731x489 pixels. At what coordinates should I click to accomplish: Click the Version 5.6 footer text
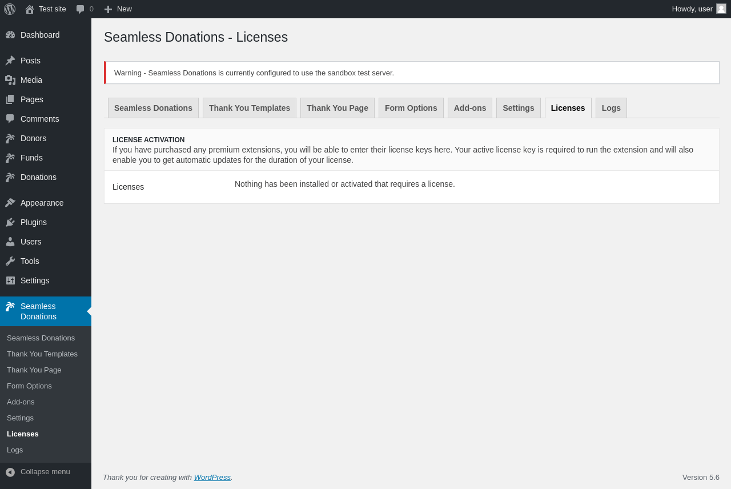tap(701, 477)
